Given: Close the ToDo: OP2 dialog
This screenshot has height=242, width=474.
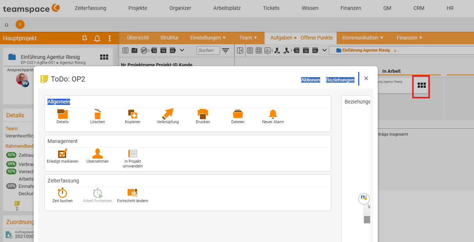Looking at the screenshot, I should (366, 78).
